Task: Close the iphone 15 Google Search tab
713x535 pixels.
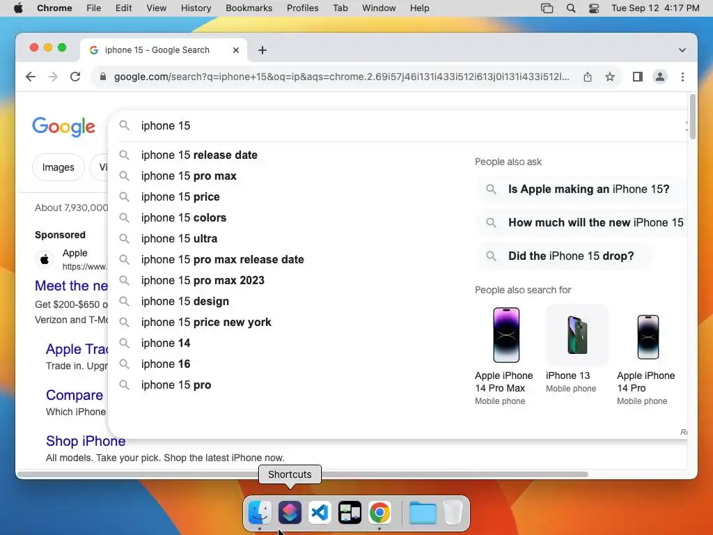Action: coord(236,50)
